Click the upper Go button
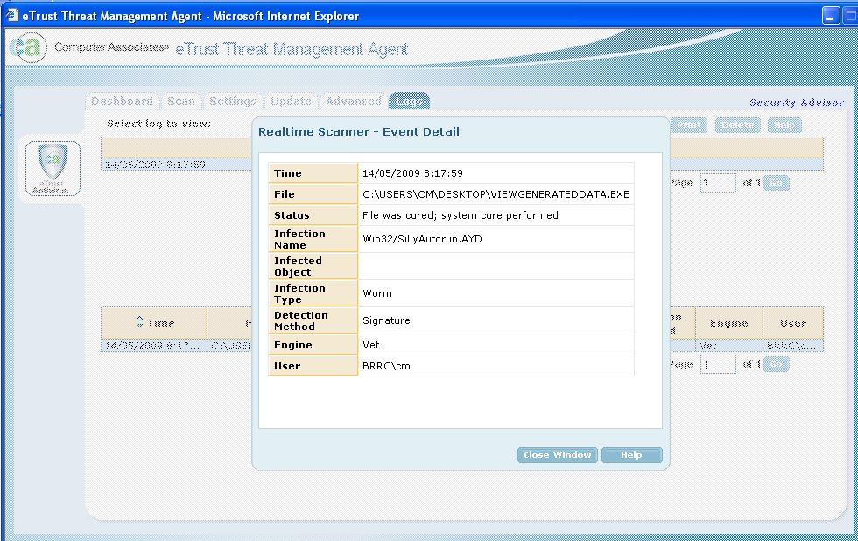The height and width of the screenshot is (541, 858). coord(776,183)
